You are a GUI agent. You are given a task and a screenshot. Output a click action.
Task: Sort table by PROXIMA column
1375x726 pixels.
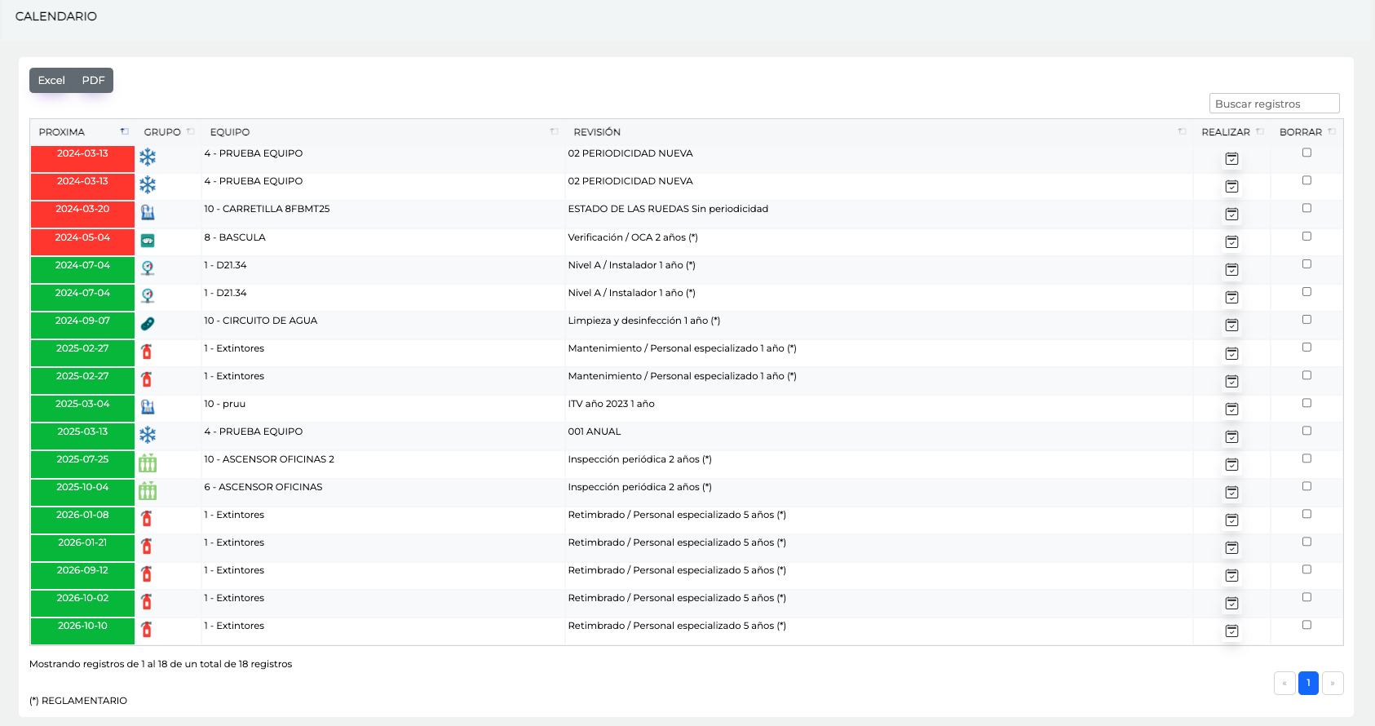(83, 132)
